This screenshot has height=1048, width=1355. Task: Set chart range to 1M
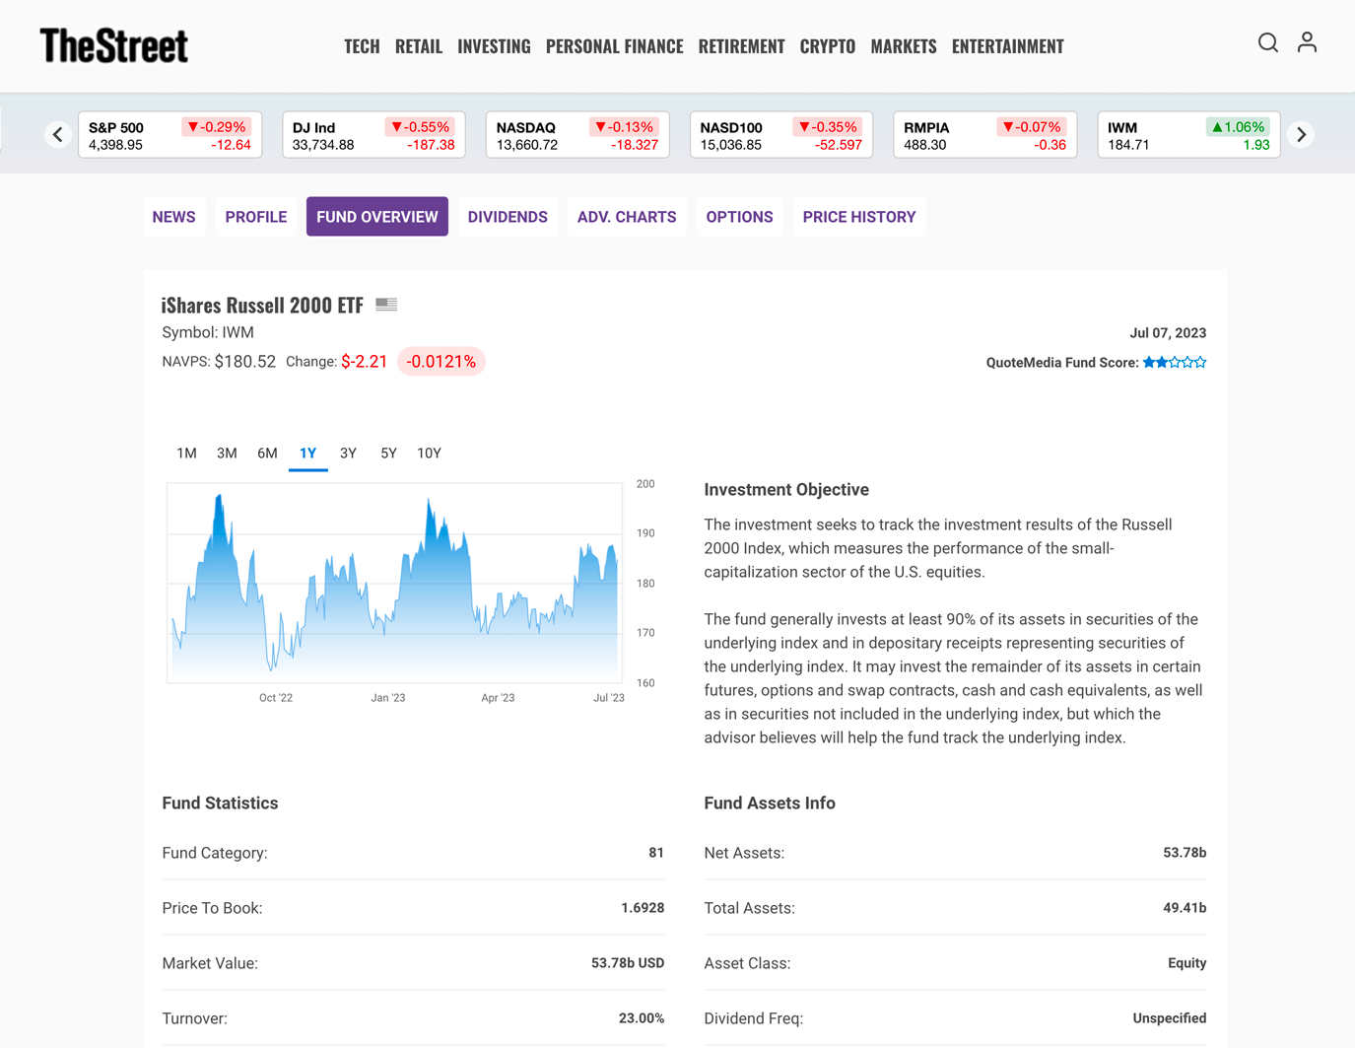[x=186, y=454]
